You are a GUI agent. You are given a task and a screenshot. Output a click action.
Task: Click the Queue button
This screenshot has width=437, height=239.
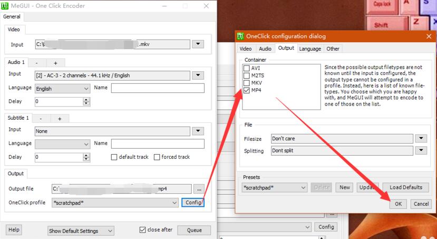[x=194, y=230]
